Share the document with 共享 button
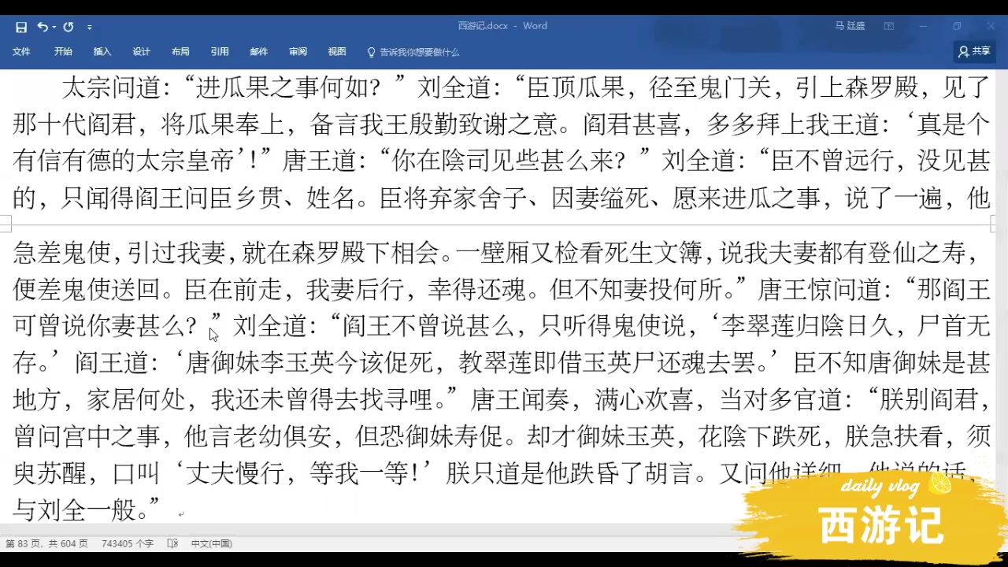The height and width of the screenshot is (567, 1008). [974, 51]
